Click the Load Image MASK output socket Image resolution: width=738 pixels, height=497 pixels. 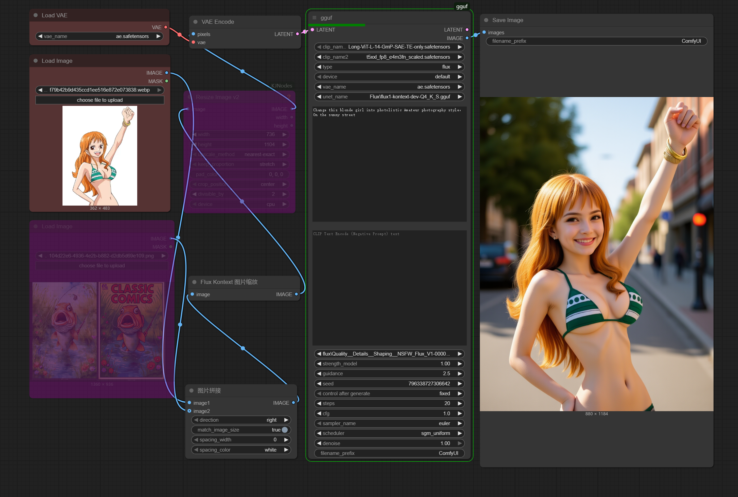pos(166,81)
